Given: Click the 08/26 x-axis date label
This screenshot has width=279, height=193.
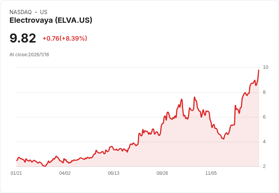Looking at the screenshot, I should 162,173.
